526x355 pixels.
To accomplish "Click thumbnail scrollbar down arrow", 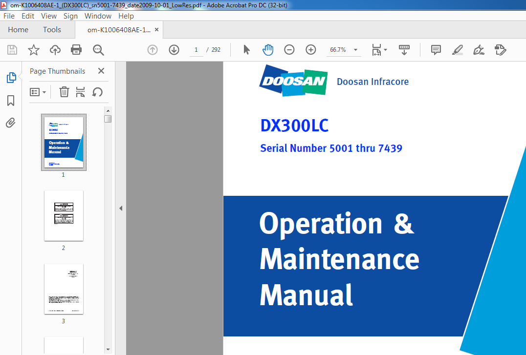I will [x=108, y=349].
